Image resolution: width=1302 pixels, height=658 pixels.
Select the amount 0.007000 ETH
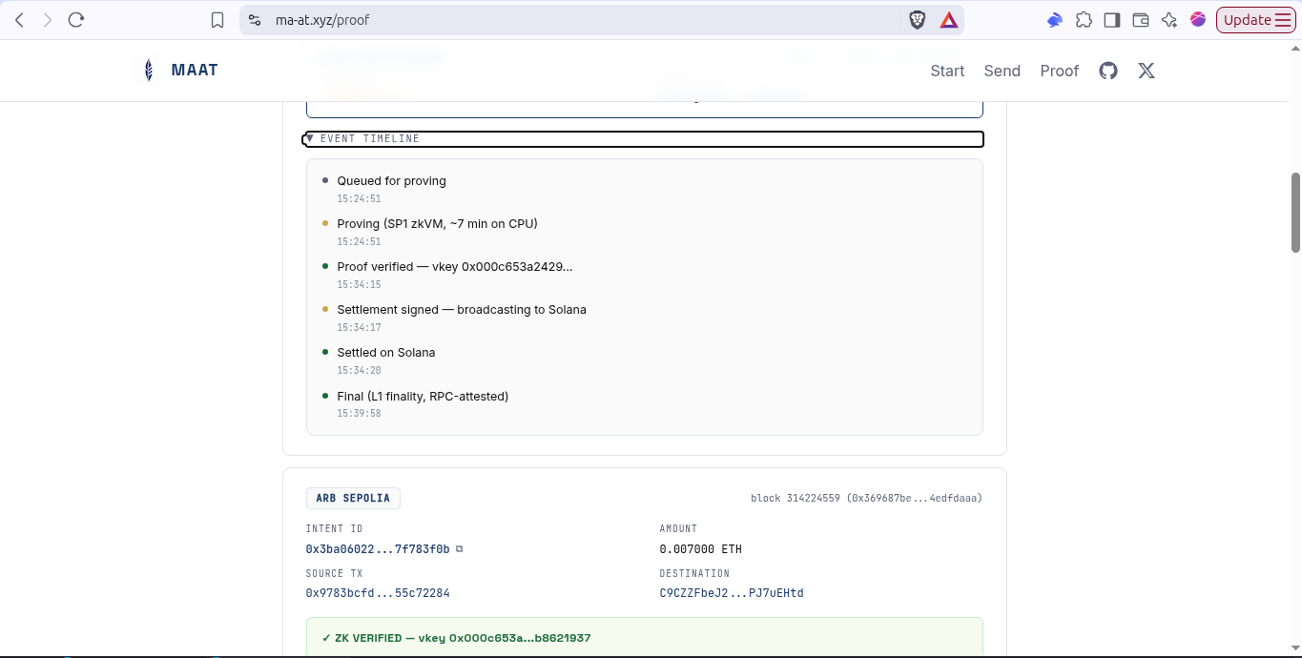point(700,549)
